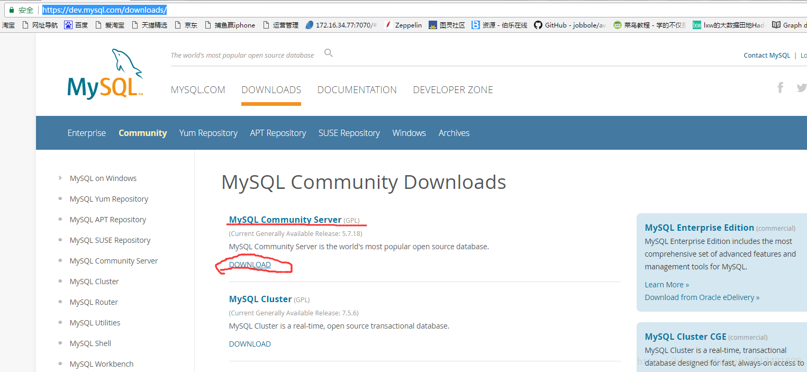Click the green secure lock icon
This screenshot has height=372, width=807.
pos(12,10)
